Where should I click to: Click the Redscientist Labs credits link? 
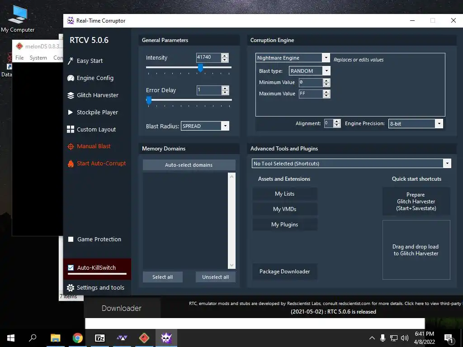point(325,303)
